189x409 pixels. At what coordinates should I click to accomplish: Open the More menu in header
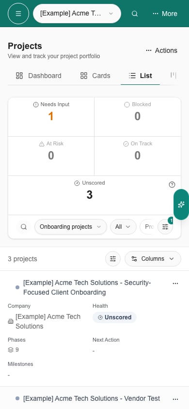165,14
